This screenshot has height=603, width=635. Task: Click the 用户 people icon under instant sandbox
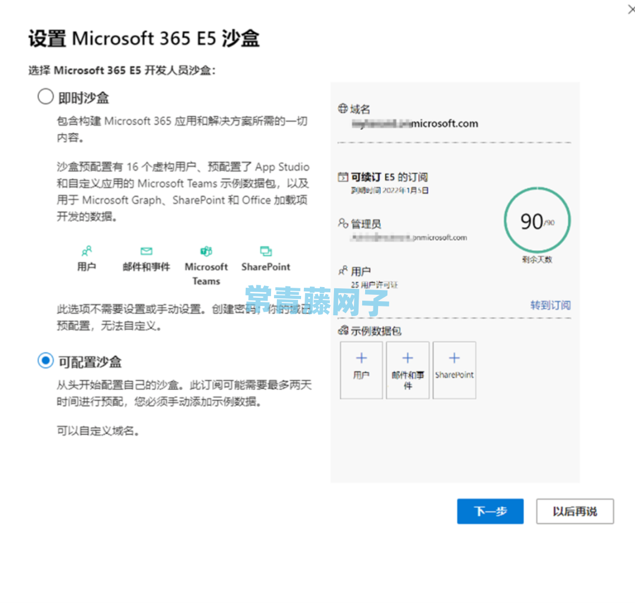(86, 251)
